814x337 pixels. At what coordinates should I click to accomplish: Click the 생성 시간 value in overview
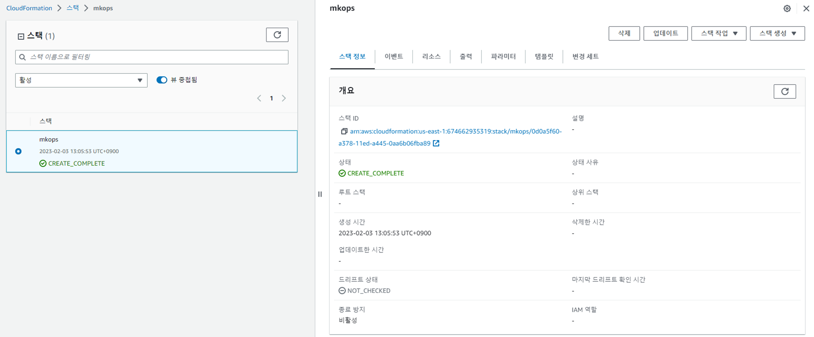tap(385, 233)
